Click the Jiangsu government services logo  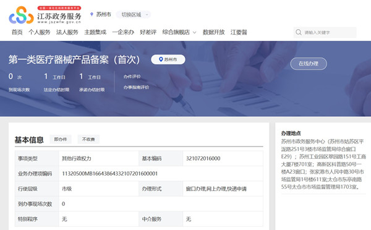coord(45,15)
